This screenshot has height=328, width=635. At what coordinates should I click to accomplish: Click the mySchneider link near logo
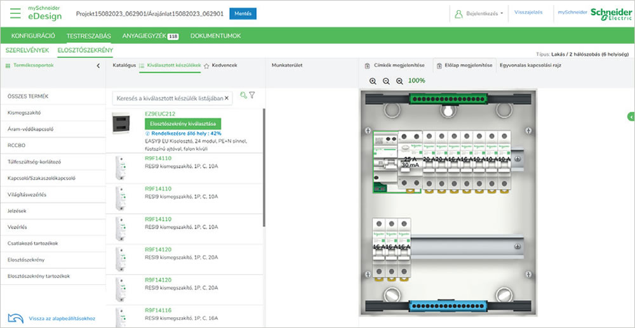pyautogui.click(x=572, y=12)
